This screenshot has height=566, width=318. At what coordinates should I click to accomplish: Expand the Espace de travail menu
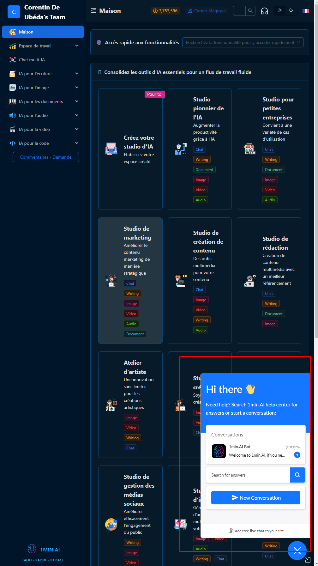point(43,46)
